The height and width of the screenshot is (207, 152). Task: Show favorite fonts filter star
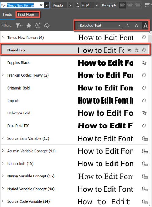point(29,26)
